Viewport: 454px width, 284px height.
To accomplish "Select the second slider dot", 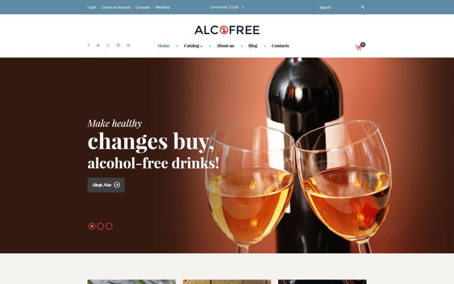I will click(100, 226).
